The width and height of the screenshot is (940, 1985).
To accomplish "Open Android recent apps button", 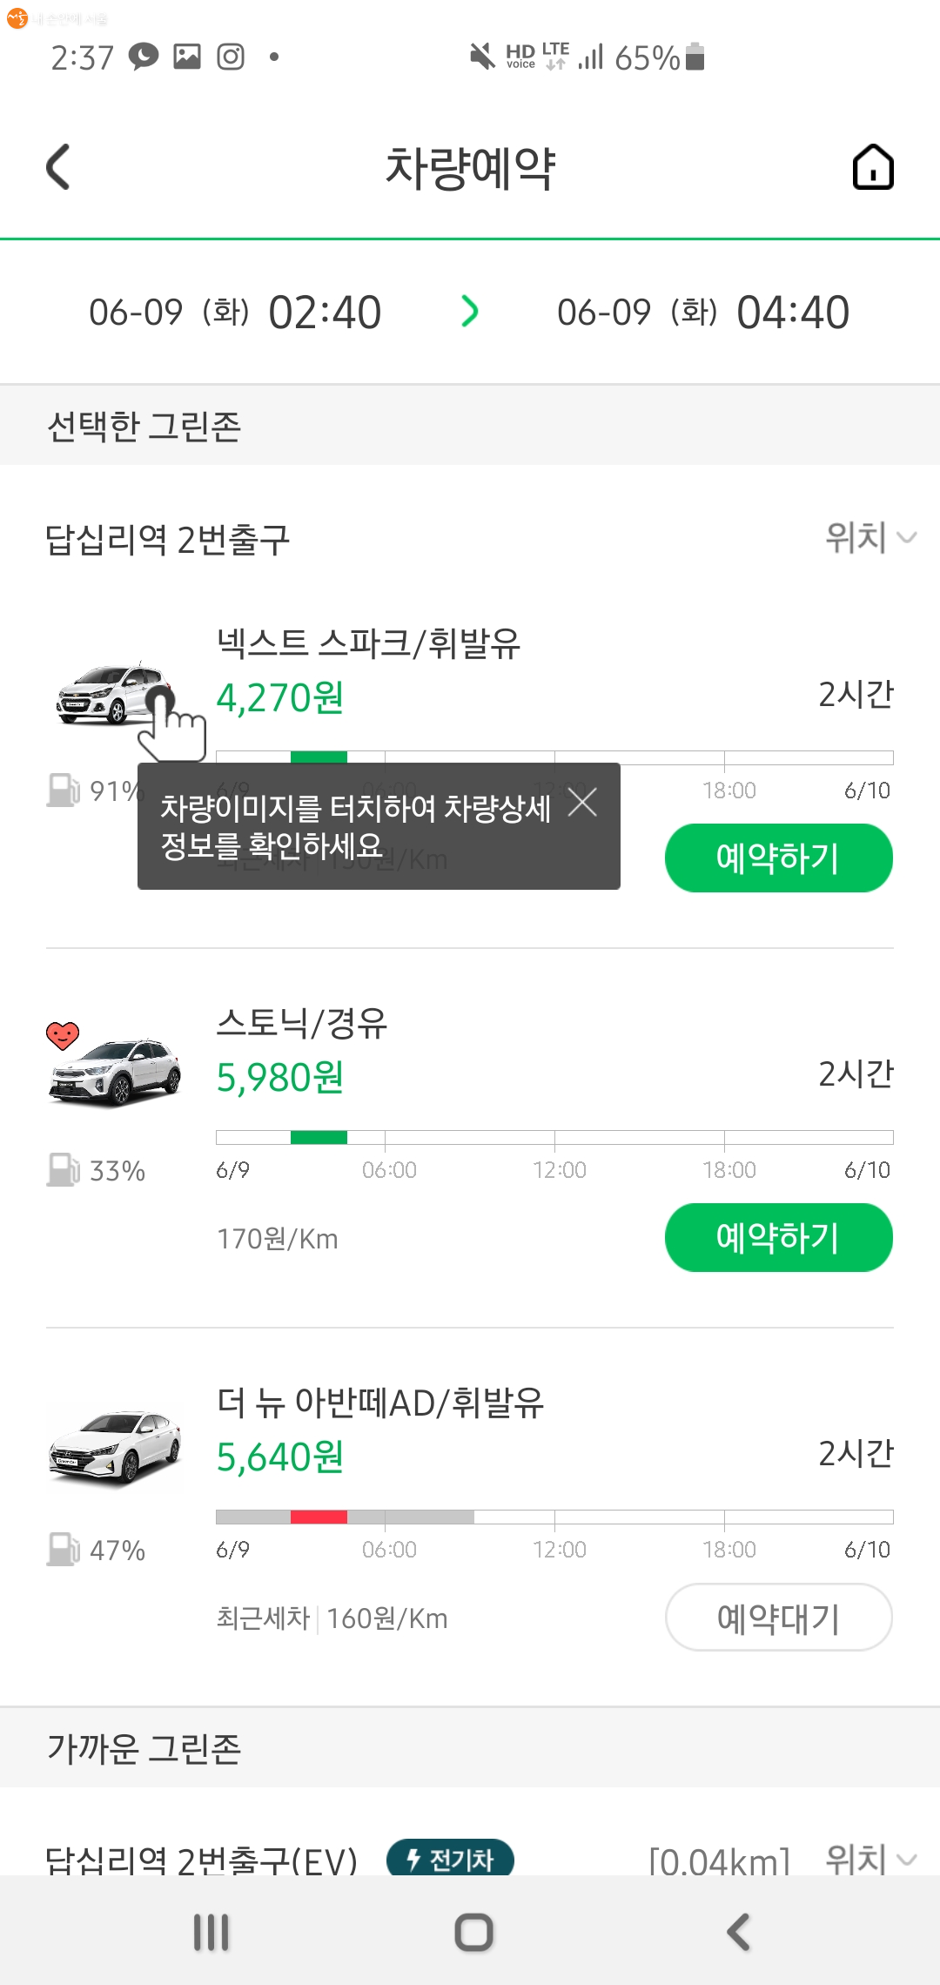I will click(x=211, y=1932).
